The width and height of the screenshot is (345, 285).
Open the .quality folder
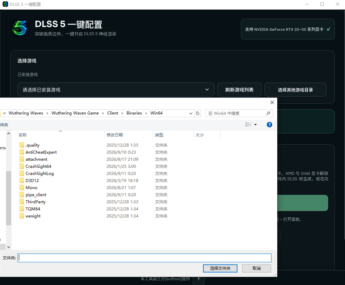(32, 145)
